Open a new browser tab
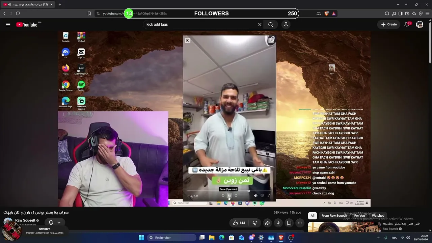 point(60,4)
